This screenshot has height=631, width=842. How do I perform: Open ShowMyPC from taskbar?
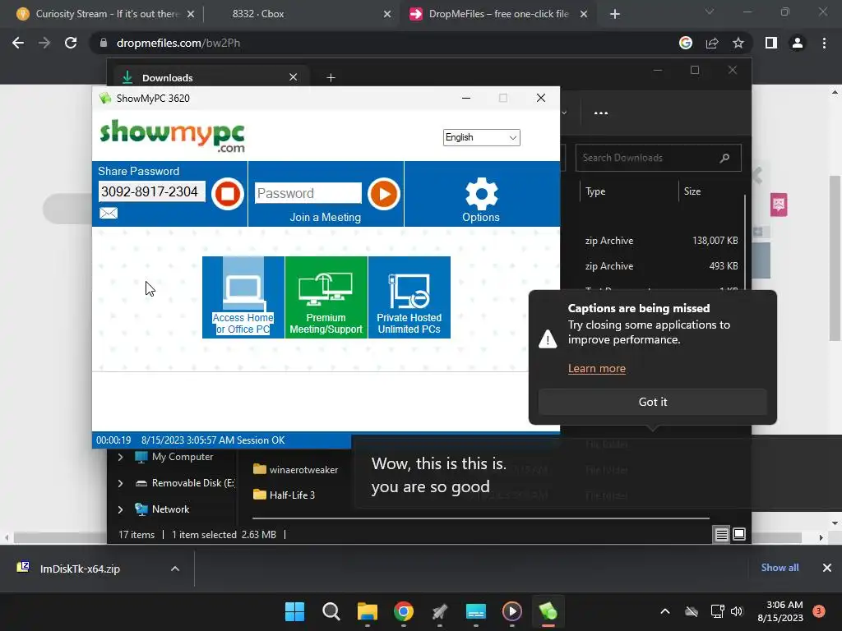[548, 611]
